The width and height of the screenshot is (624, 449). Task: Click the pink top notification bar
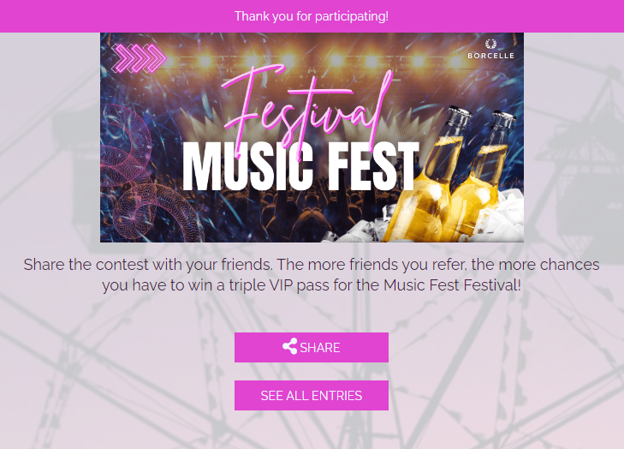click(x=312, y=16)
